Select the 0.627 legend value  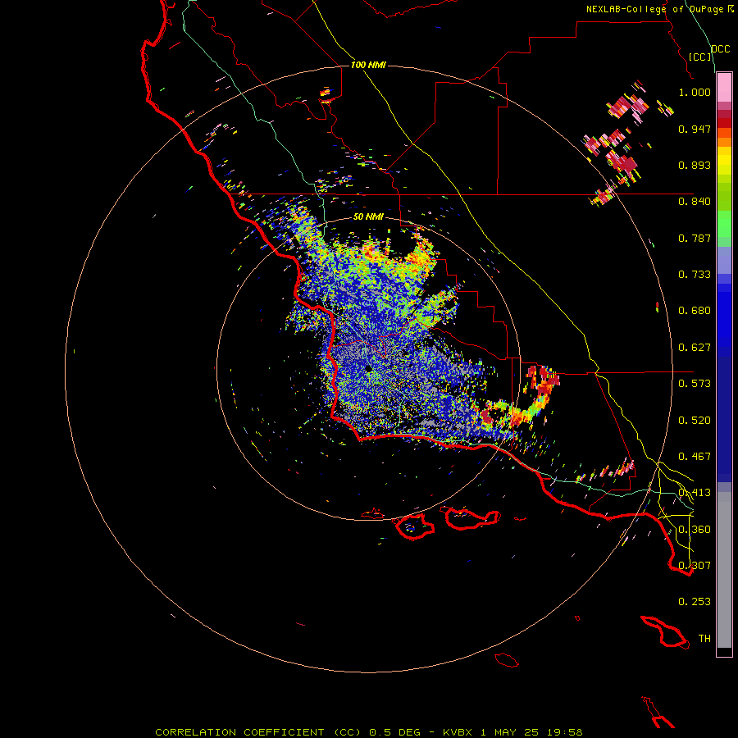[x=695, y=348]
